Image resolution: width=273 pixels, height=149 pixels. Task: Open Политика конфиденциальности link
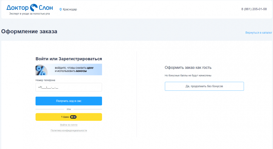[69, 131]
